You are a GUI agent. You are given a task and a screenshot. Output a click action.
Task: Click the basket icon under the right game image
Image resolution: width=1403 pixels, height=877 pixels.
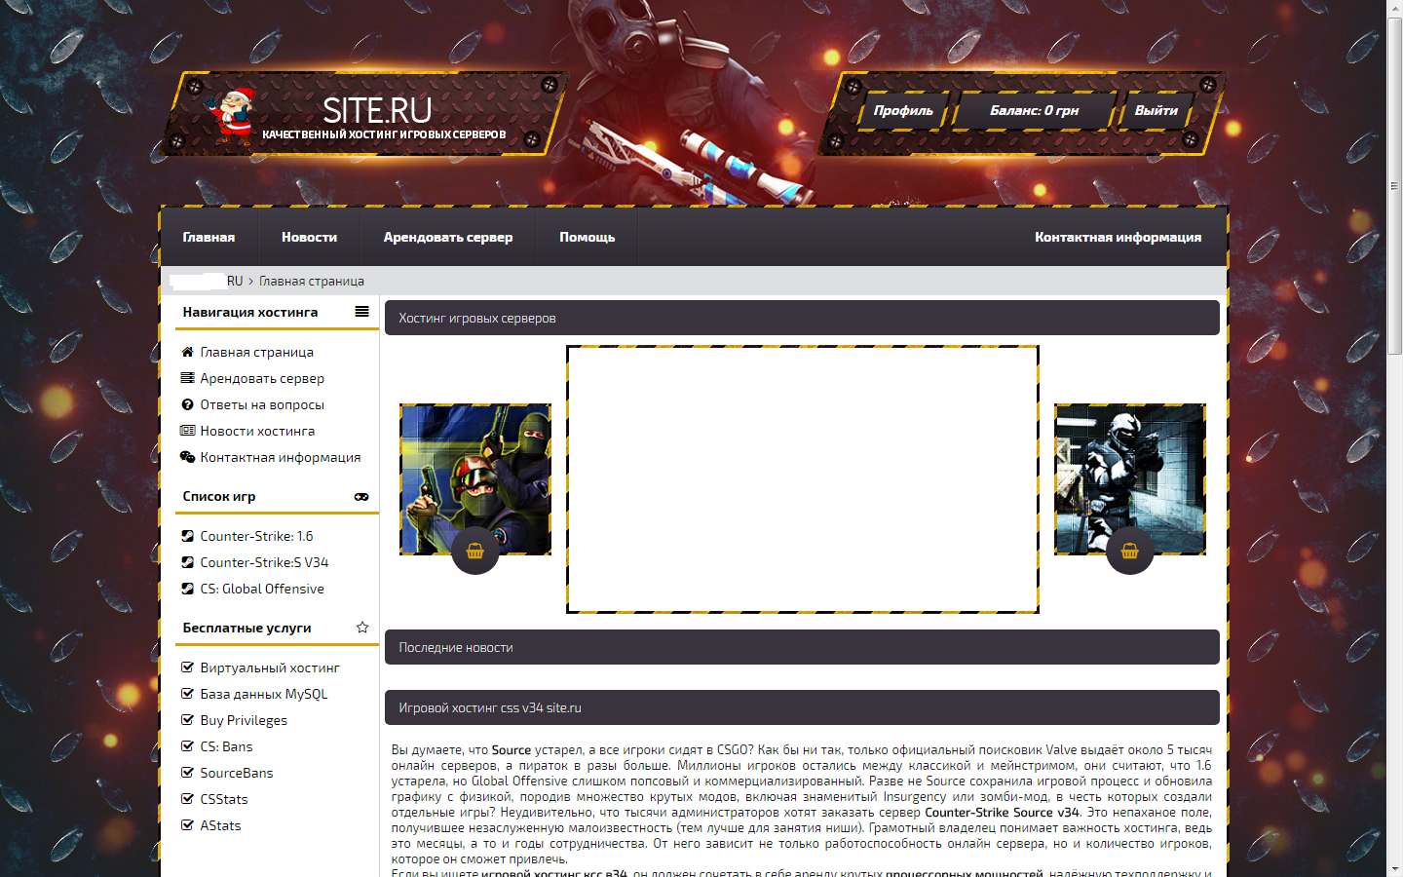point(1129,552)
